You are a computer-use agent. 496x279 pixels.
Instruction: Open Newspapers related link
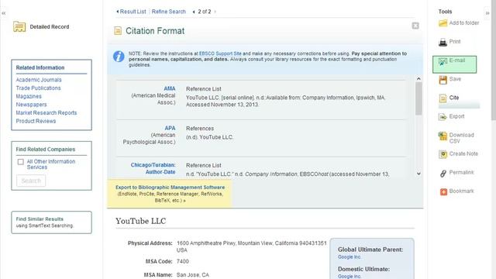point(31,105)
